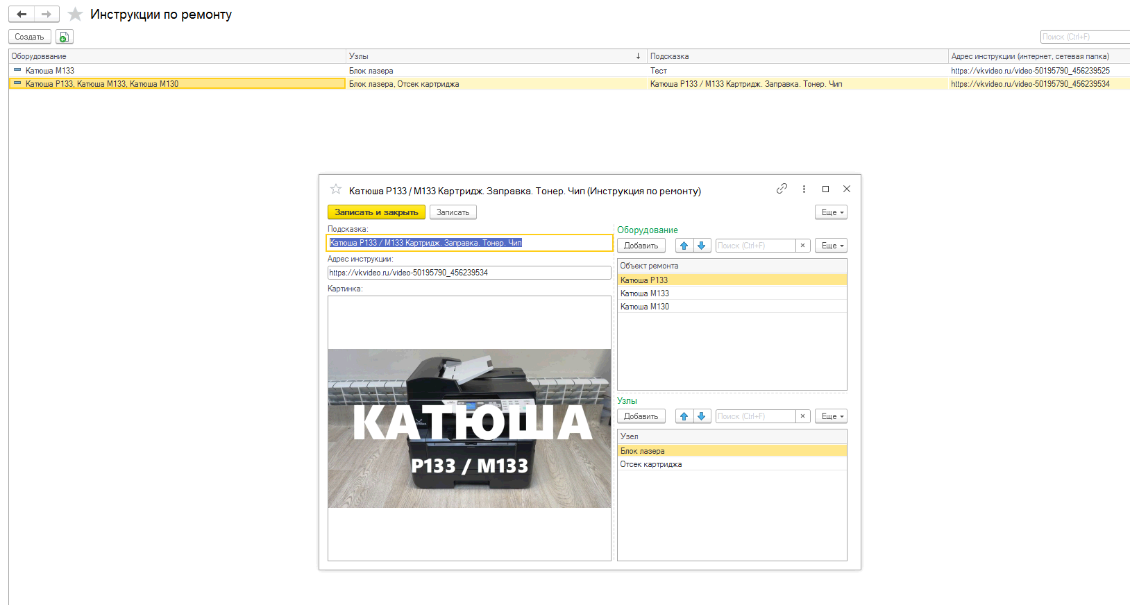Select Катюша Р133 in equipment list
This screenshot has width=1130, height=605.
(x=732, y=280)
